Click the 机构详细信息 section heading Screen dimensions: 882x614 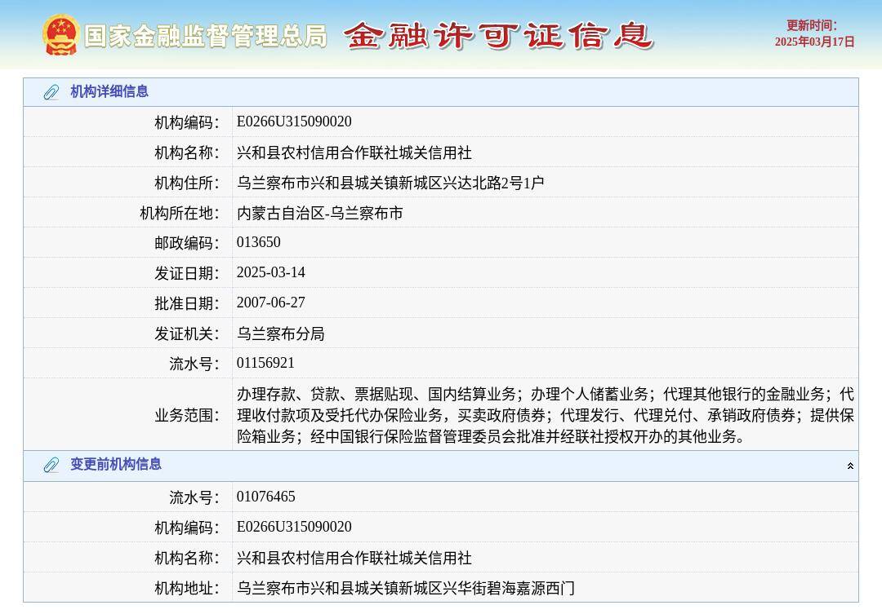coord(109,91)
